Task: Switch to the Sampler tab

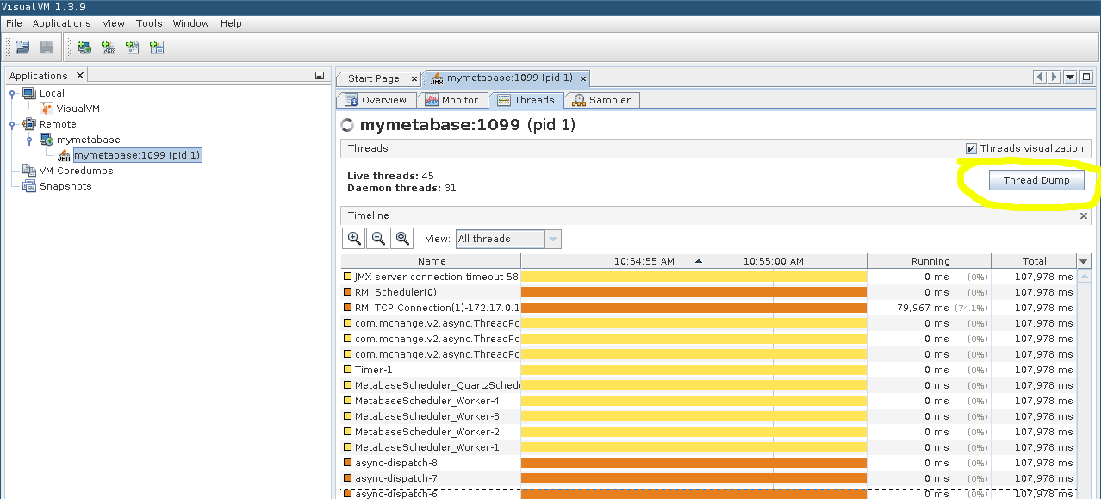Action: pyautogui.click(x=601, y=100)
